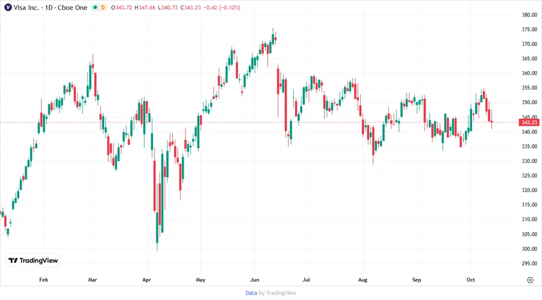542x300 pixels.
Task: Click the Jul label on time axis
Action: (x=305, y=280)
